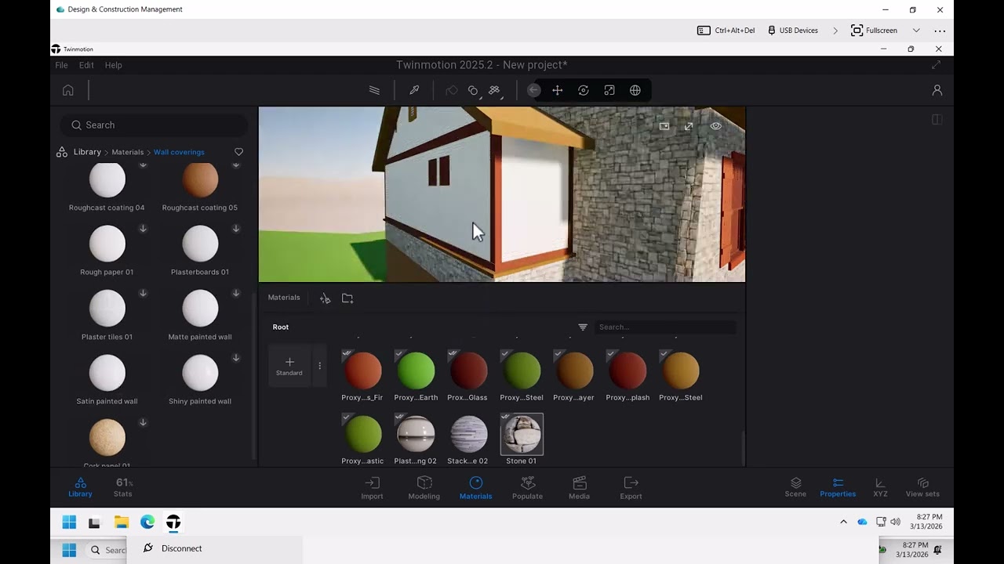Expand the hatch pattern tool options
The height and width of the screenshot is (564, 1004).
(x=494, y=90)
